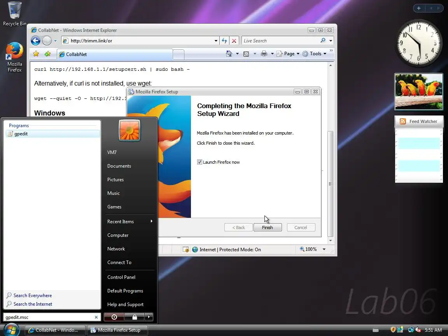Clear the Start menu search text
This screenshot has width=448, height=336.
[x=96, y=317]
